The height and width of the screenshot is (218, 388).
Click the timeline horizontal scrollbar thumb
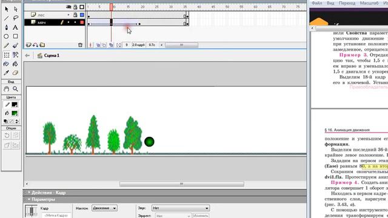pyautogui.click(x=181, y=45)
